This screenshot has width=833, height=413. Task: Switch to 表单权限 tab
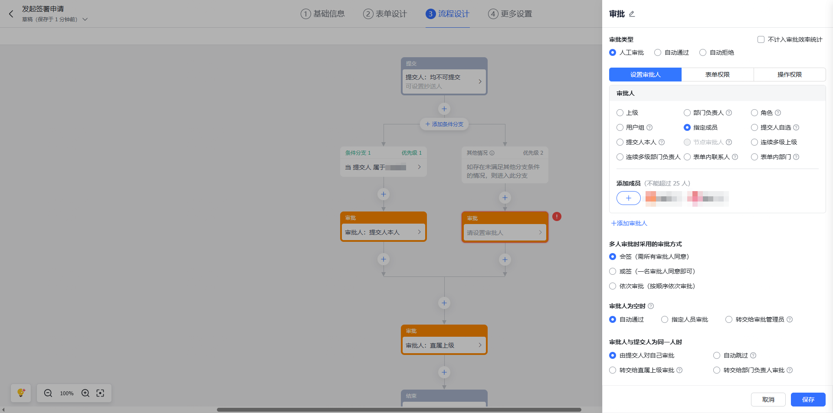pos(717,75)
